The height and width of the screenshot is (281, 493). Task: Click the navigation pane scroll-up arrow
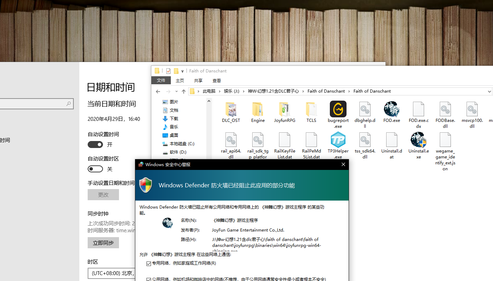(x=209, y=101)
